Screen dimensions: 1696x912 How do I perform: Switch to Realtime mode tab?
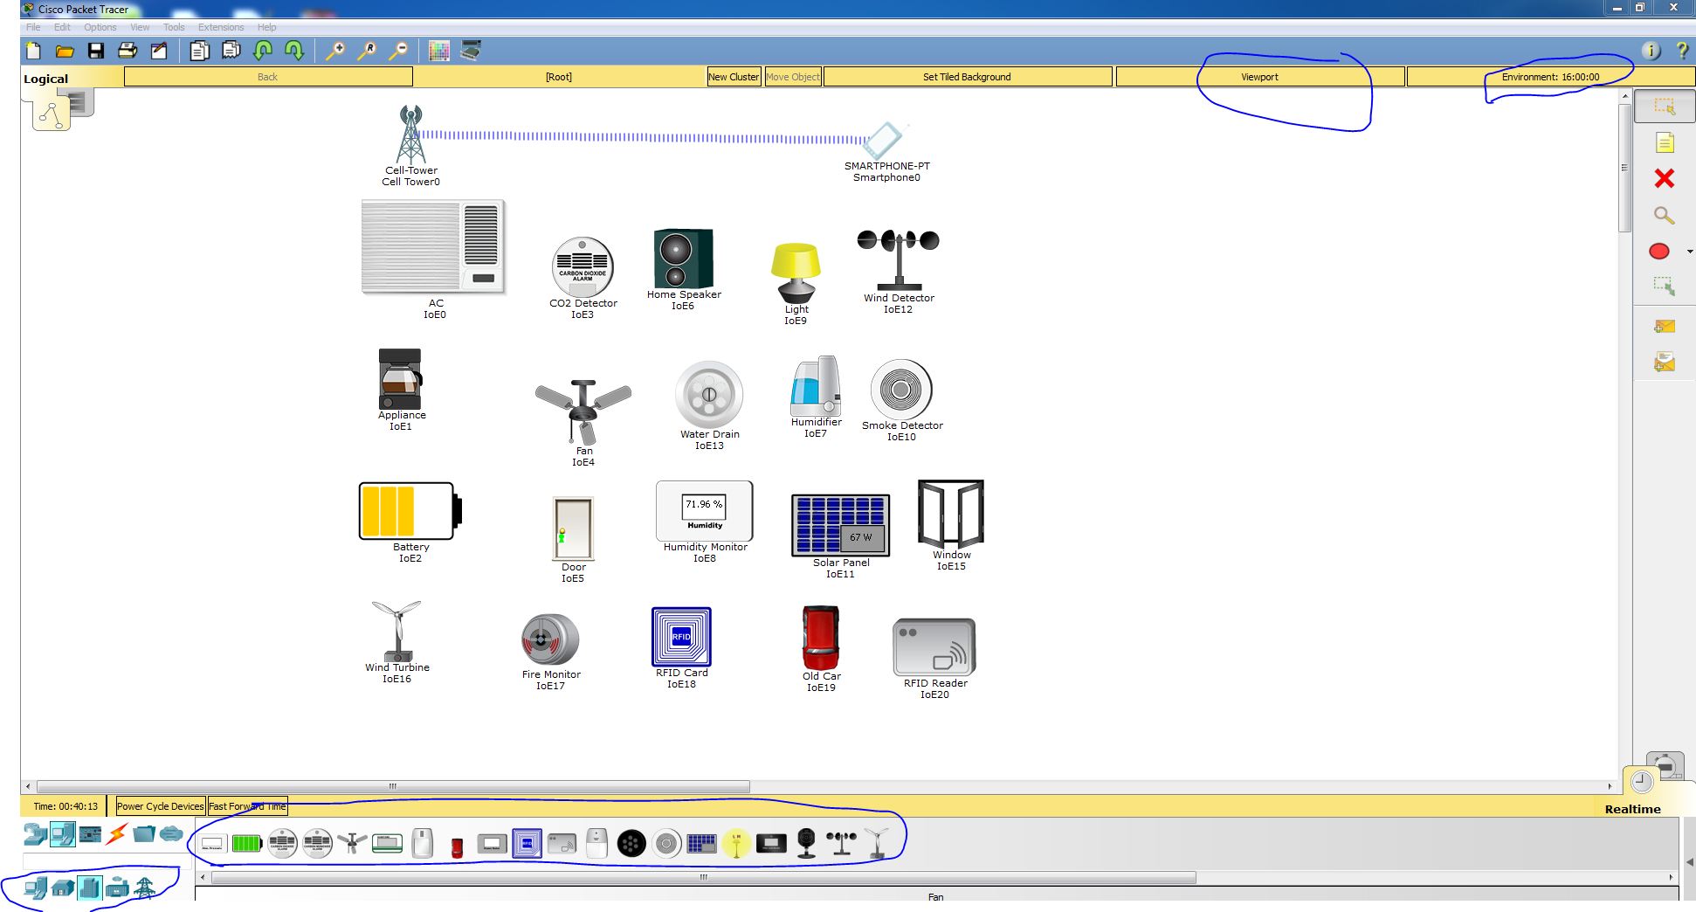(1632, 809)
